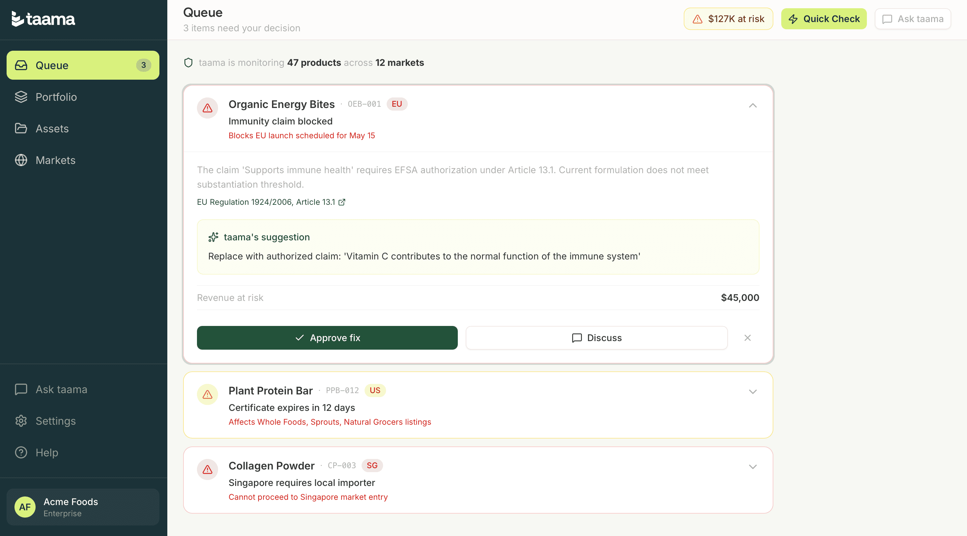
Task: Expand the Plant Protein Bar item
Action: [753, 391]
